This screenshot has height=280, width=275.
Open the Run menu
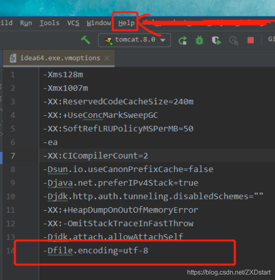(26, 23)
